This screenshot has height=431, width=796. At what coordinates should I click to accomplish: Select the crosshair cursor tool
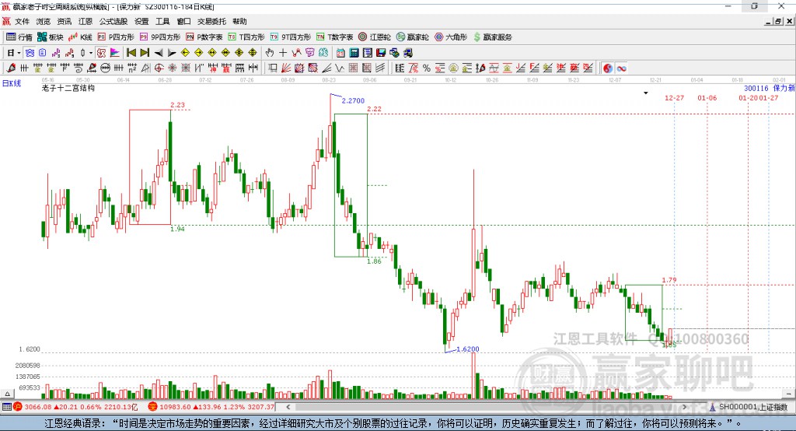coord(283,53)
